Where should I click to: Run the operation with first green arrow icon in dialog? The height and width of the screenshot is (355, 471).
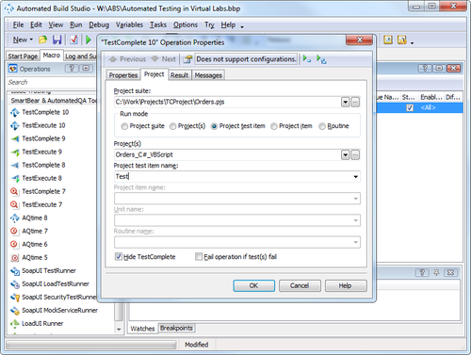click(x=307, y=58)
